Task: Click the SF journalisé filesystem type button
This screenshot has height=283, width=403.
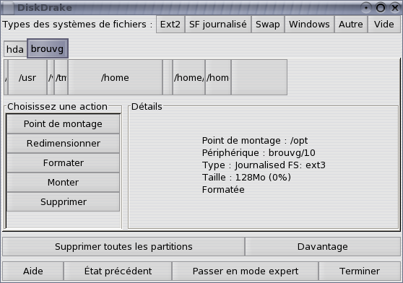Action: pos(218,25)
